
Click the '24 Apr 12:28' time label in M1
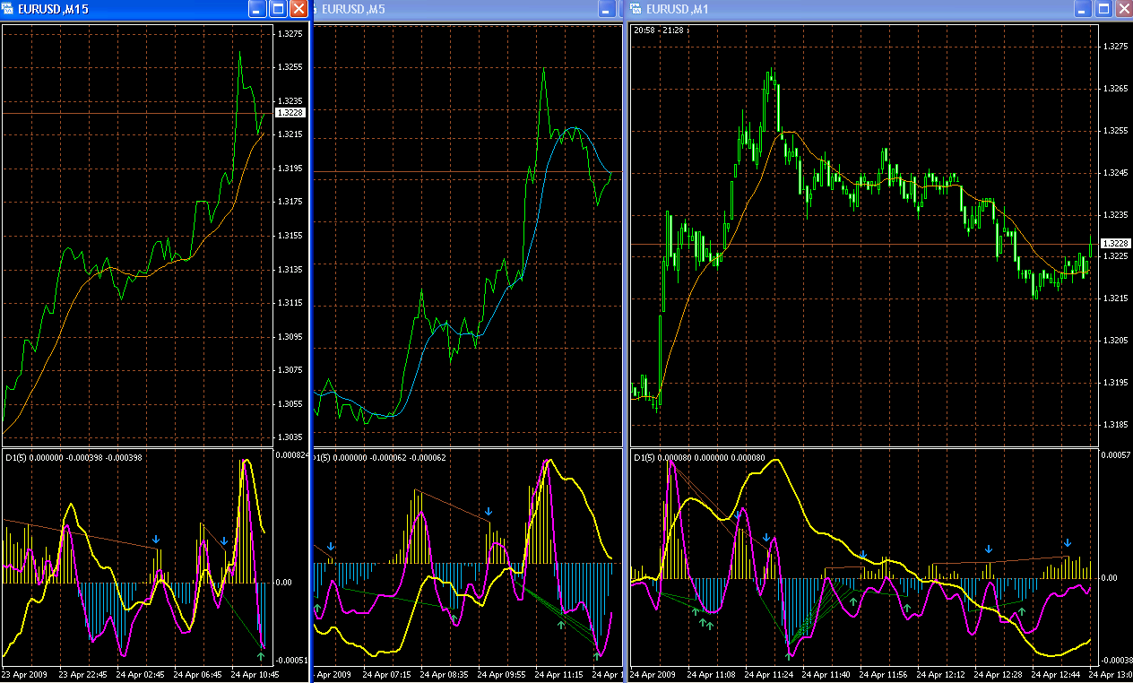(999, 674)
